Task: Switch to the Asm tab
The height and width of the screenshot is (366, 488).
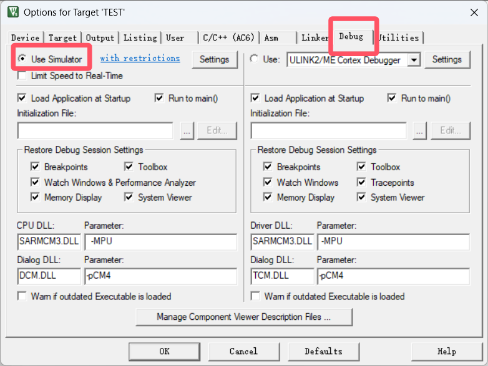Action: [x=271, y=38]
